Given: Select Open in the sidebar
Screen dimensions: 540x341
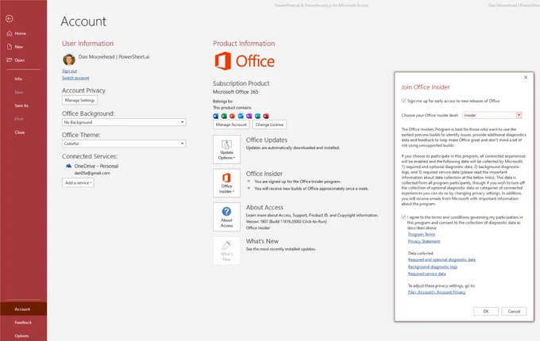Looking at the screenshot, I should 16,60.
